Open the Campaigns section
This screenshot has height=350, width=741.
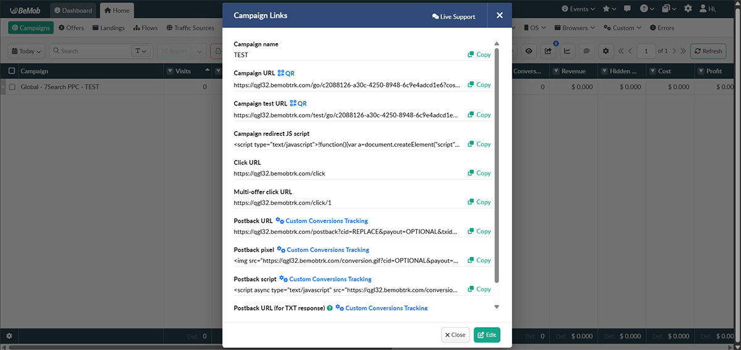[x=31, y=28]
